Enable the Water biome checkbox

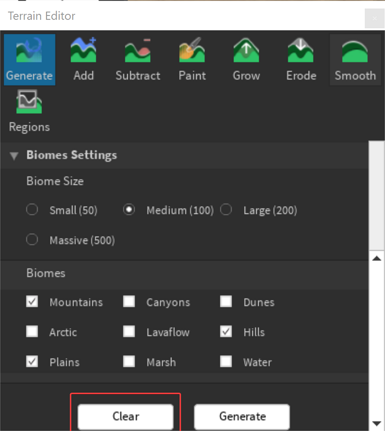coord(226,362)
